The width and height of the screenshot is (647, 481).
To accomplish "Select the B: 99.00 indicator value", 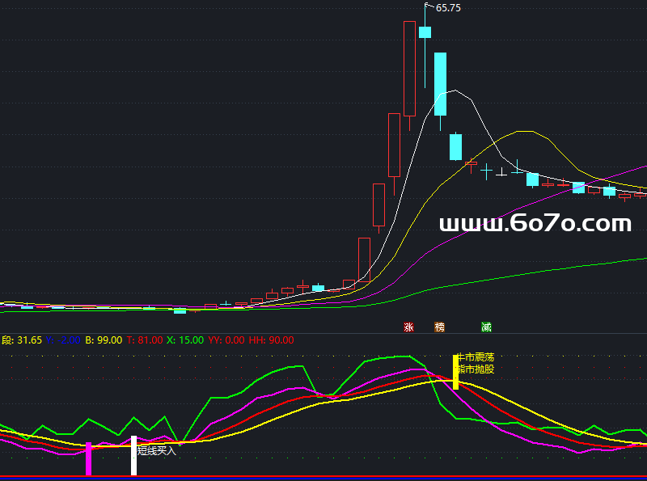I will click(104, 340).
